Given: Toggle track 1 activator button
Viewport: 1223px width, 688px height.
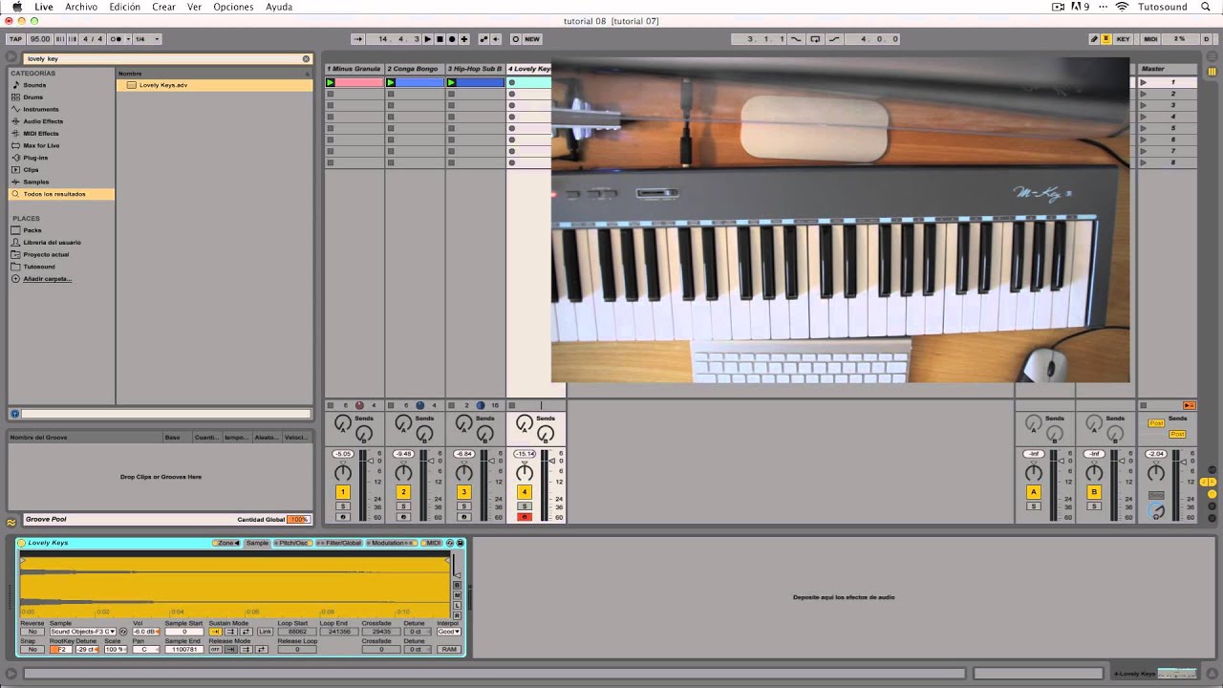Looking at the screenshot, I should (343, 492).
